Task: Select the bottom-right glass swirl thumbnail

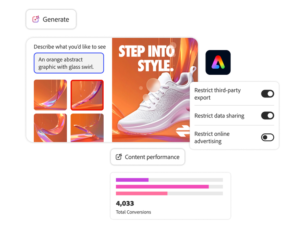Action: [87, 128]
